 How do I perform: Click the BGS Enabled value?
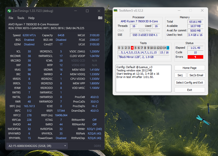(29, 40)
